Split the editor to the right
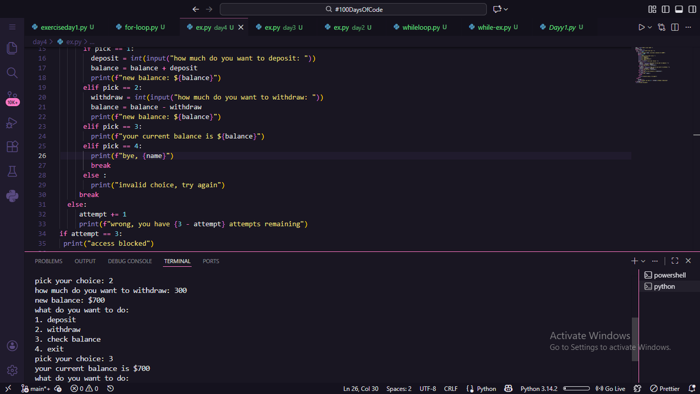This screenshot has height=394, width=700. 675,27
